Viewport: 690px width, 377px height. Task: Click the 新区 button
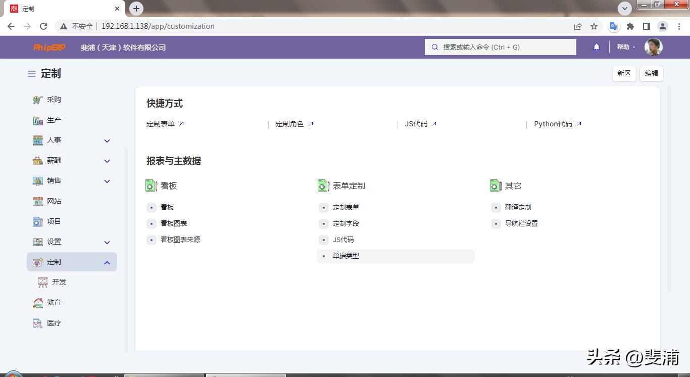click(x=624, y=73)
